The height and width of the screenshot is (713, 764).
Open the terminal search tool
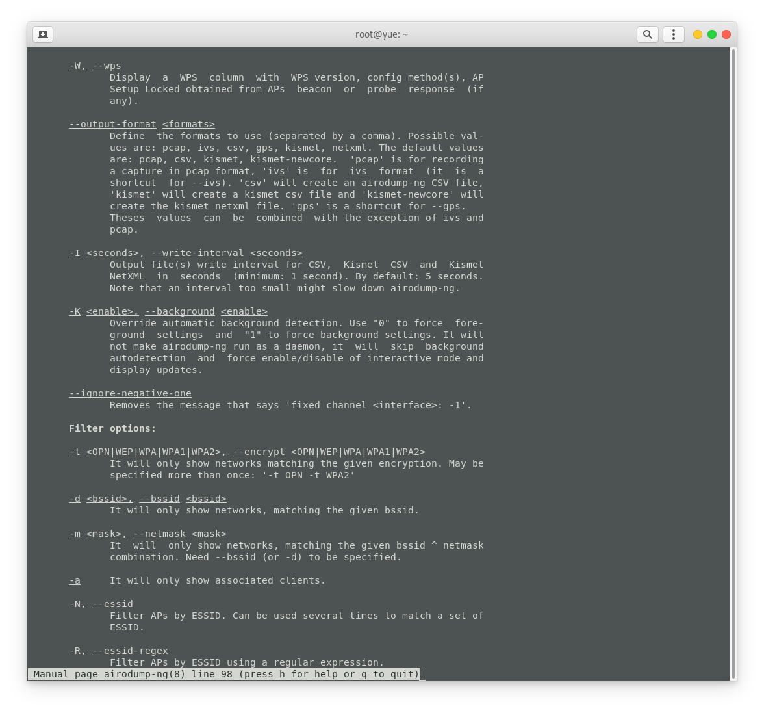click(647, 34)
